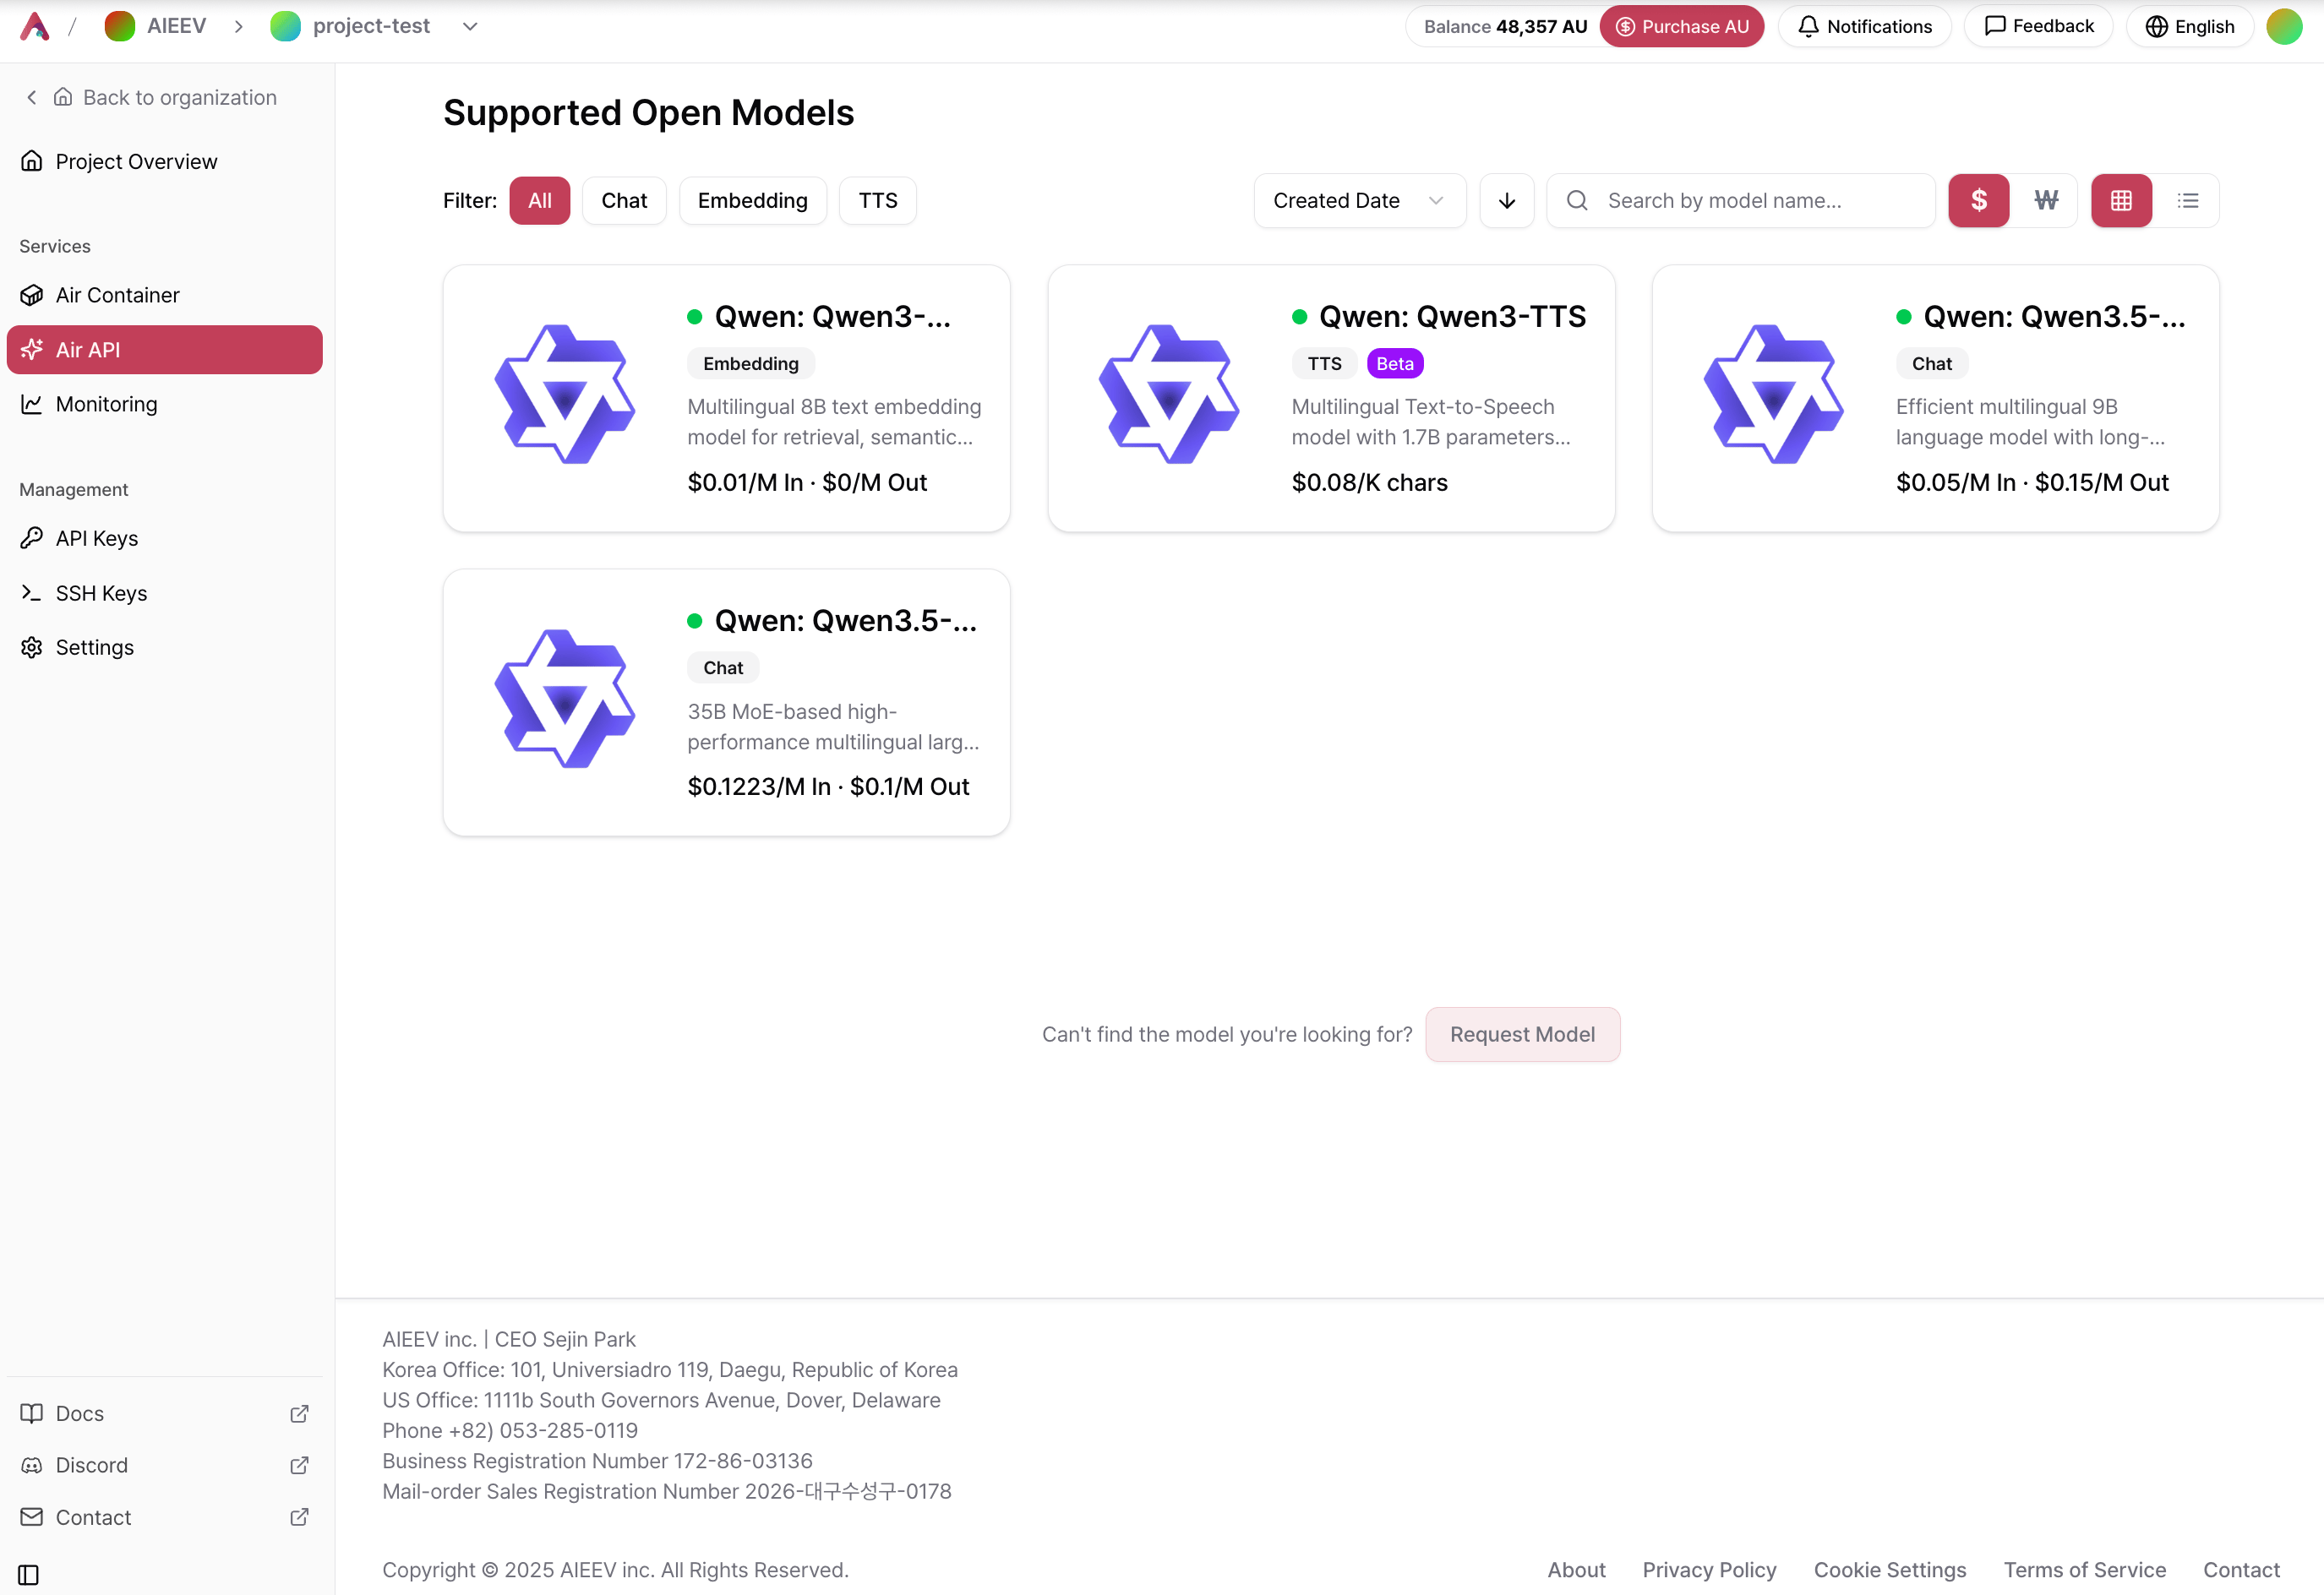Click the Discord external-link arrow icon
The width and height of the screenshot is (2324, 1595).
[x=299, y=1465]
